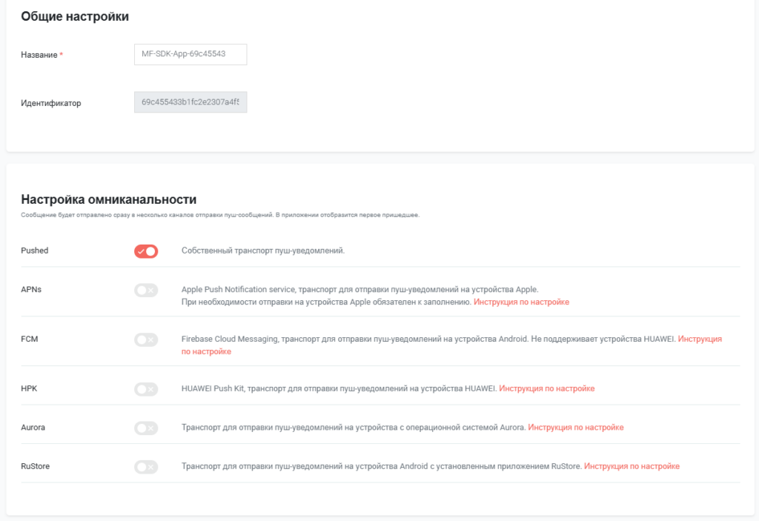This screenshot has height=521, width=759.
Task: Open the APNs «Инструкция по настройке» link
Action: (x=521, y=302)
